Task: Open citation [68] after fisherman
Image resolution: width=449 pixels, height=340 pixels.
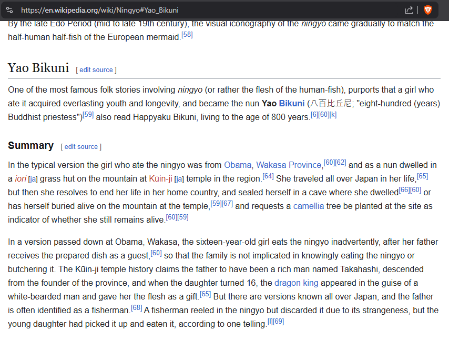Action: pos(136,308)
